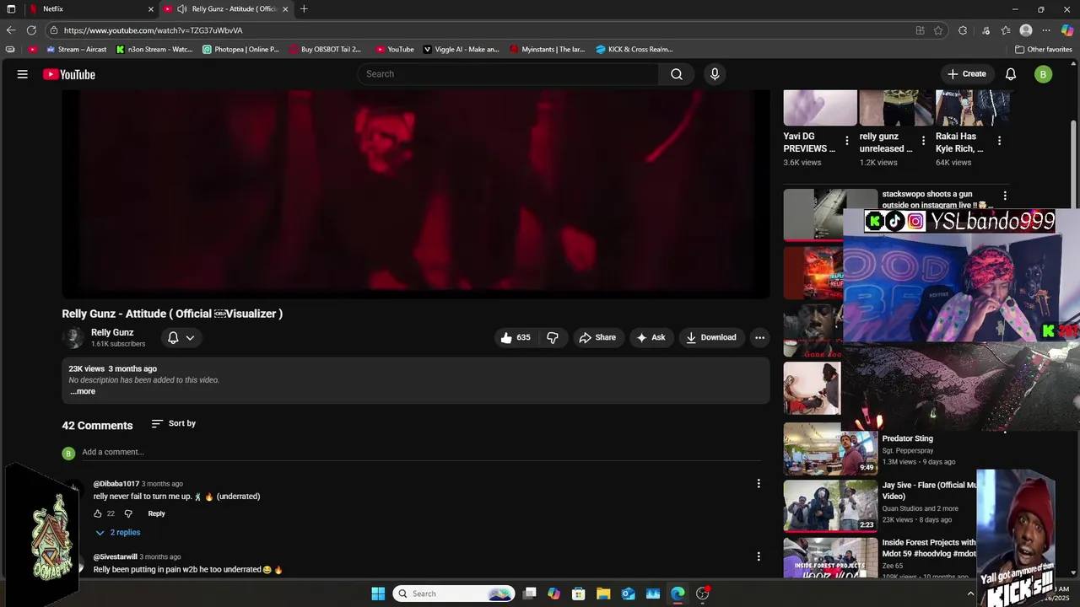
Task: Open the browser profile icon
Action: (1026, 30)
